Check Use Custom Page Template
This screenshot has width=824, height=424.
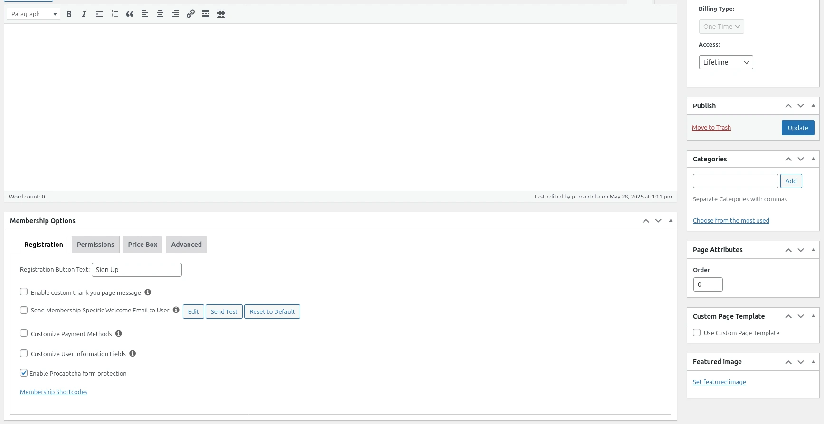[697, 332]
